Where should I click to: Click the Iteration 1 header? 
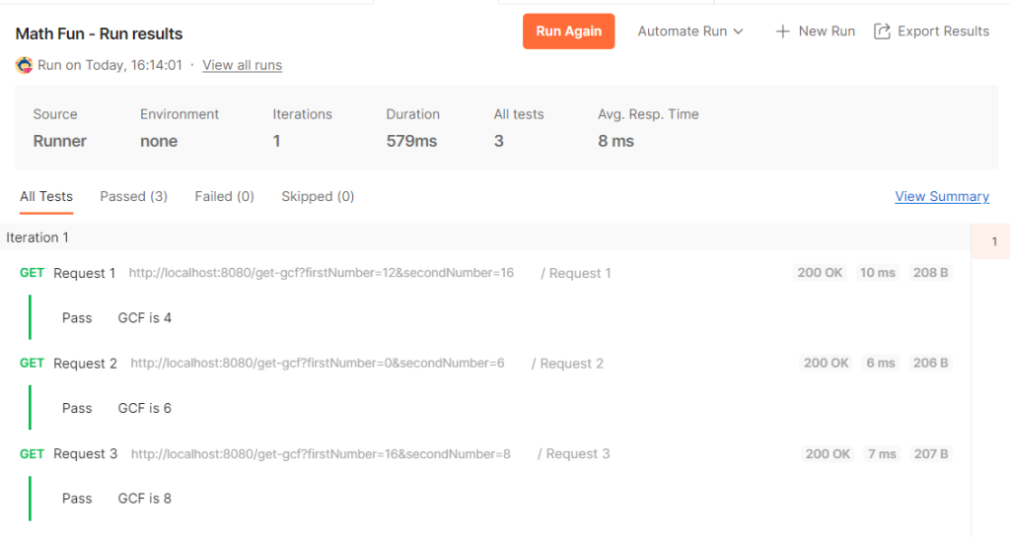pyautogui.click(x=37, y=237)
